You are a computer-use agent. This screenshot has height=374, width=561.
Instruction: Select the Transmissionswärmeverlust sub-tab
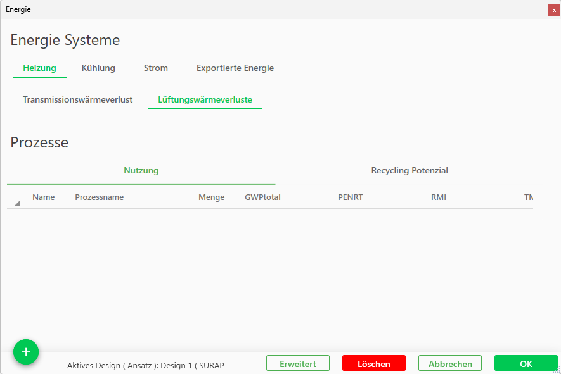(x=77, y=99)
